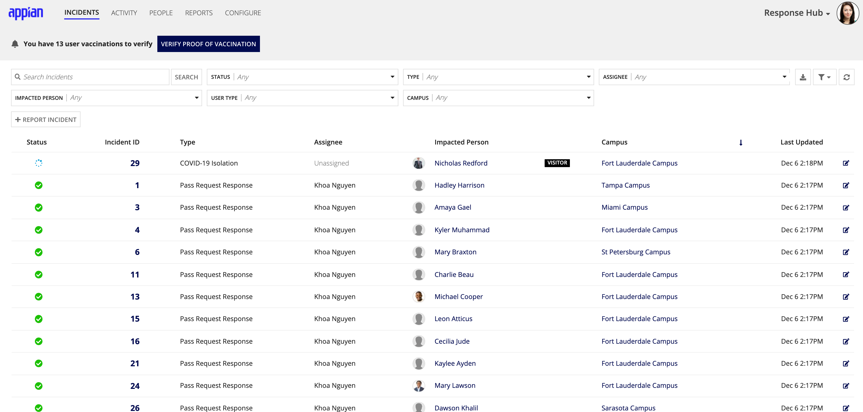Refresh the incidents grid

tap(847, 77)
